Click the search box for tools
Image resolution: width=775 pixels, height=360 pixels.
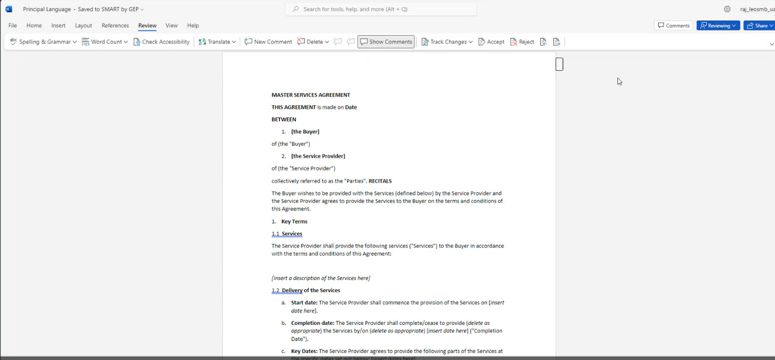[381, 9]
